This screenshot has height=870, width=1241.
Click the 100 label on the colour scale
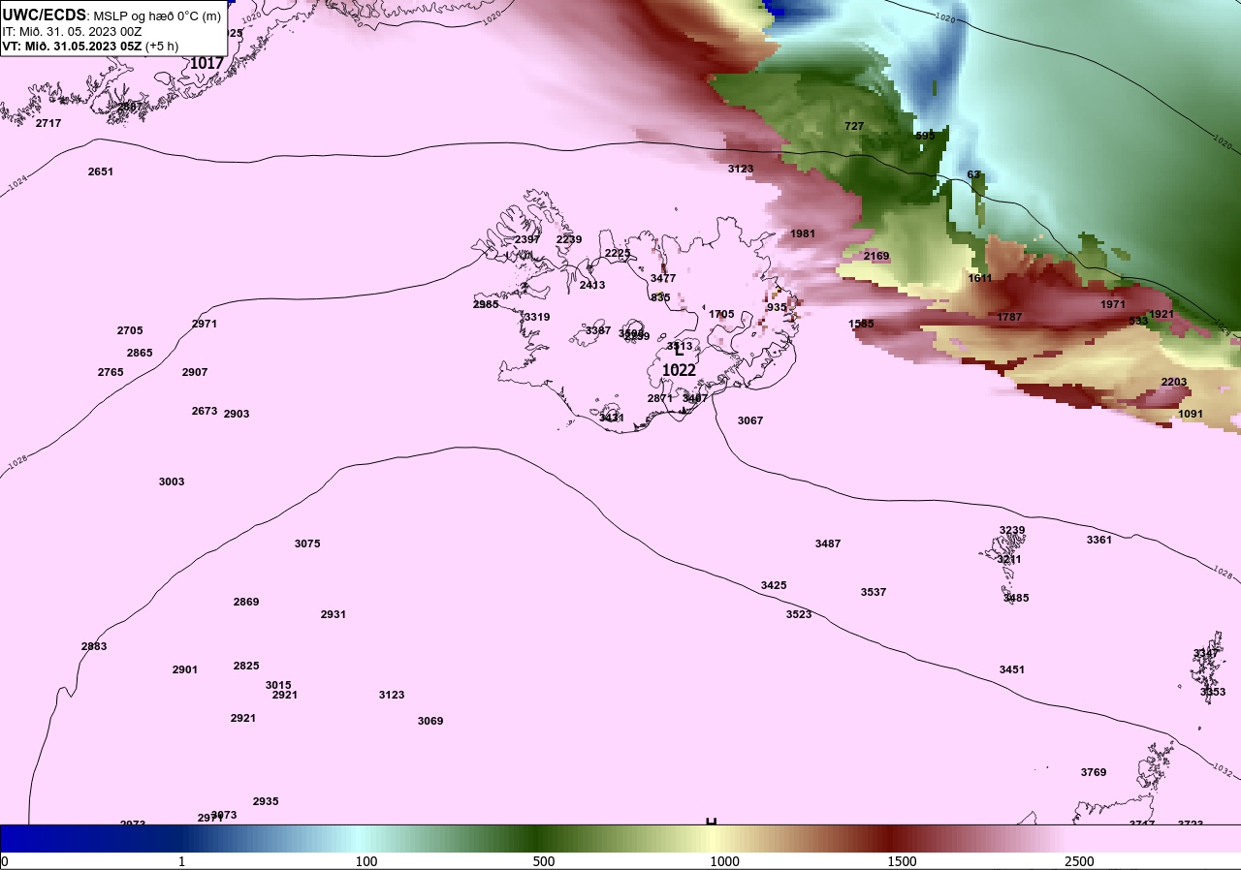point(366,861)
